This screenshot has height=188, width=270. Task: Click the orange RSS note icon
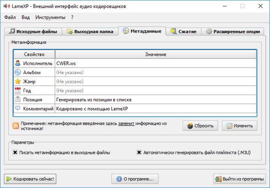[x=16, y=125]
